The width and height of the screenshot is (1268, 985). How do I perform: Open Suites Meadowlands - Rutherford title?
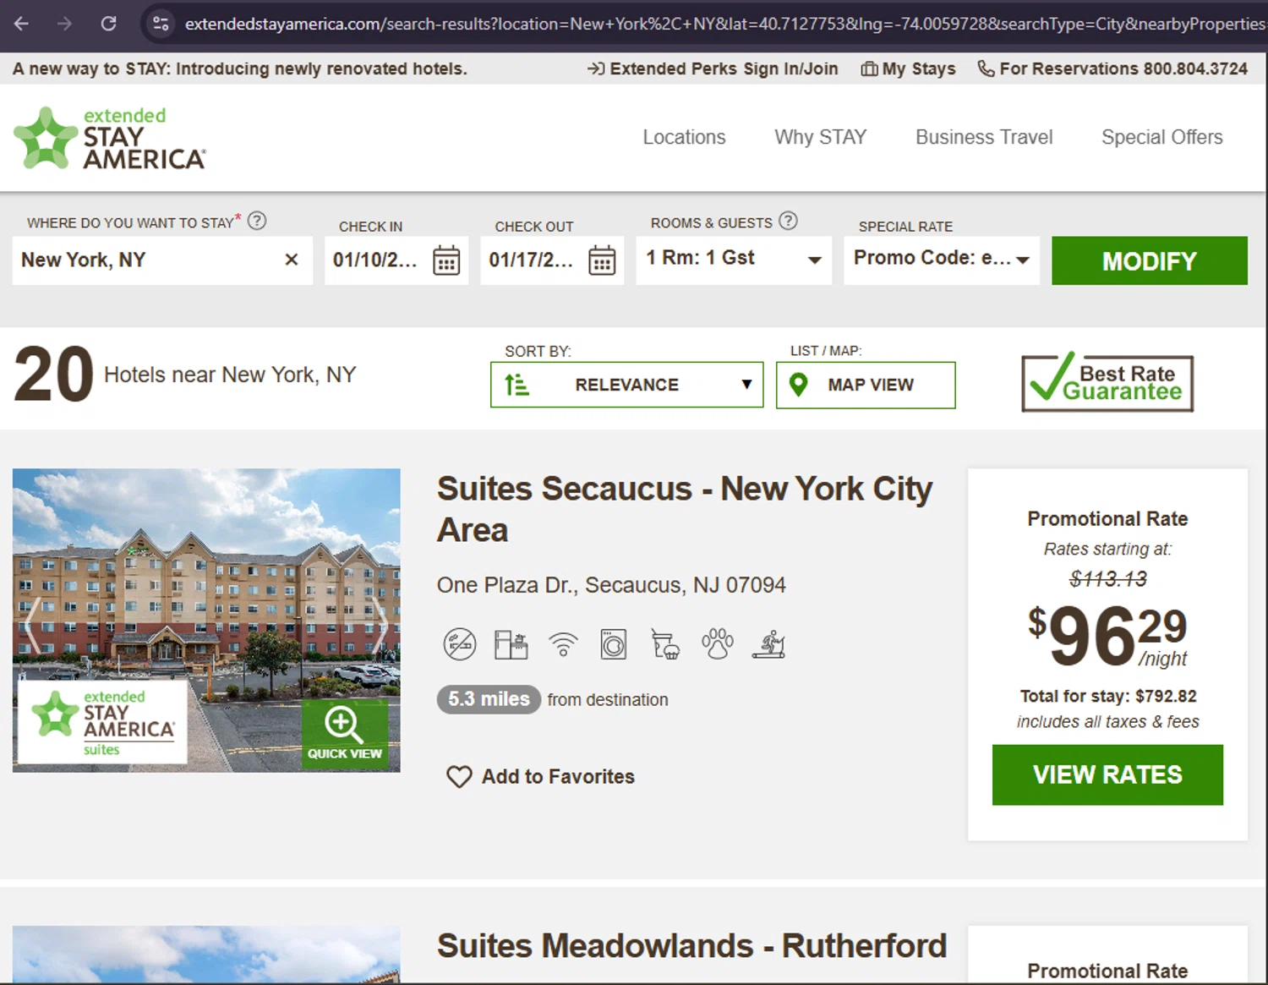point(691,946)
